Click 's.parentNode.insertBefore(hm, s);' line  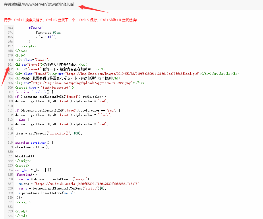[47, 193]
